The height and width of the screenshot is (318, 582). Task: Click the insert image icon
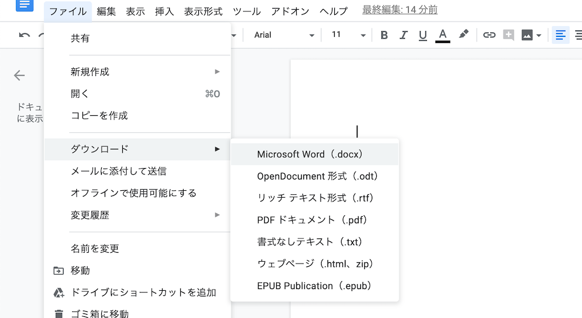click(x=527, y=35)
